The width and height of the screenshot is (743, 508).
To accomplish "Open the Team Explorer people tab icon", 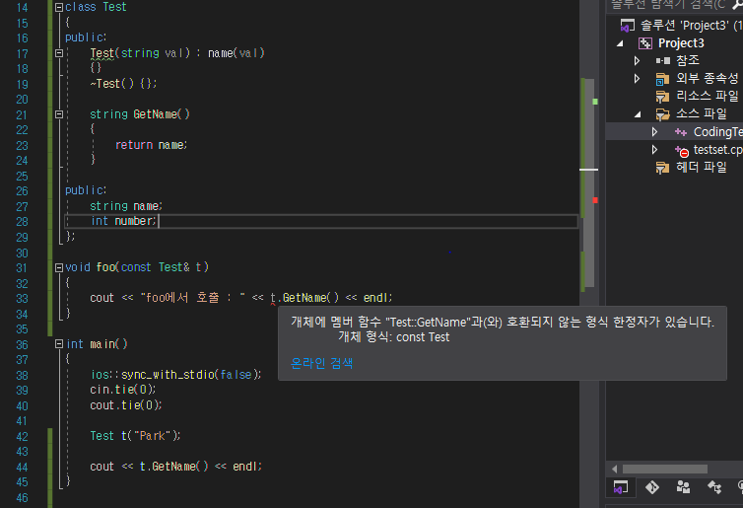I will coord(683,487).
